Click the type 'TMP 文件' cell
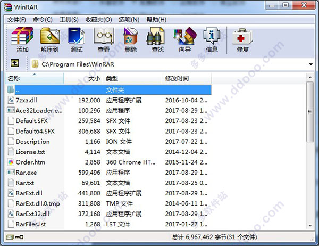This screenshot has height=246, width=319. [119, 203]
